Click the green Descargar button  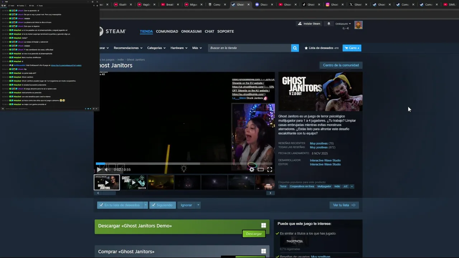[x=254, y=234]
